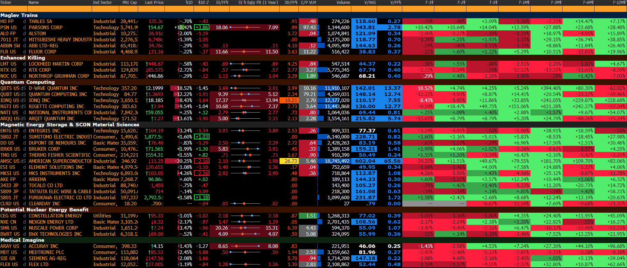The height and width of the screenshot is (268, 627).
Task: Click LMT last price 448.67
Action: point(154,64)
